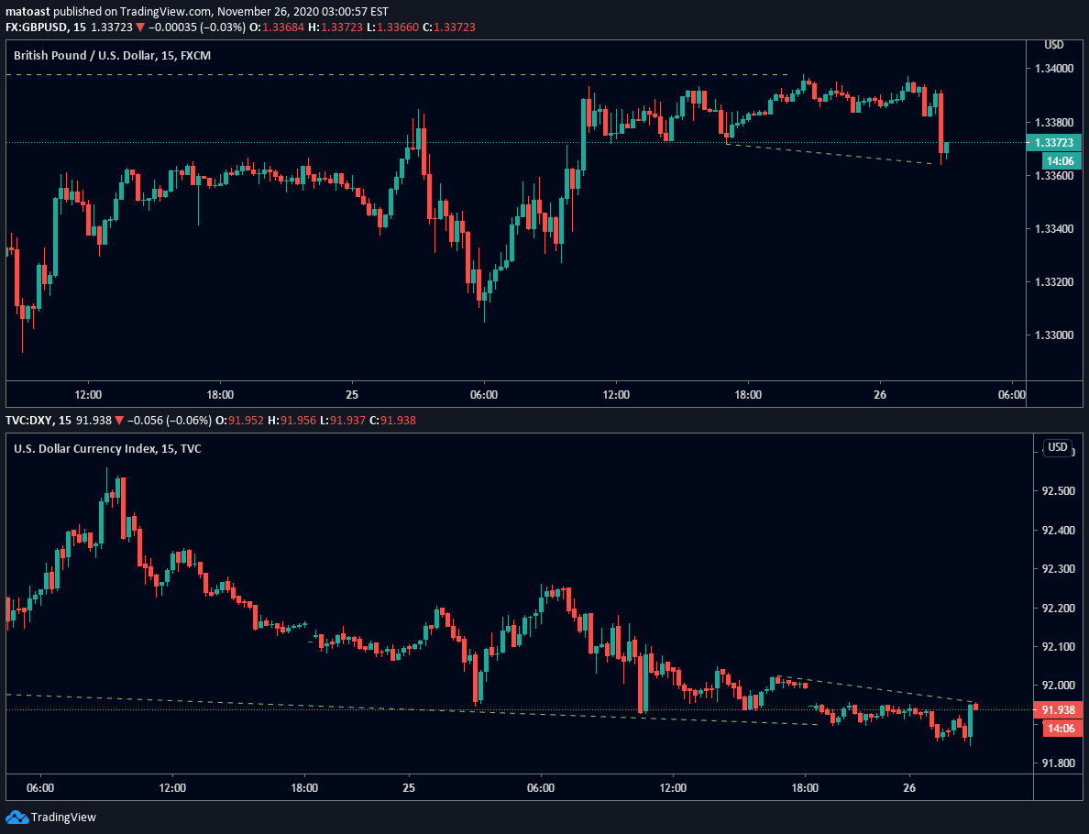Click the 1.33600 price axis label
The image size is (1089, 834).
pos(1054,176)
